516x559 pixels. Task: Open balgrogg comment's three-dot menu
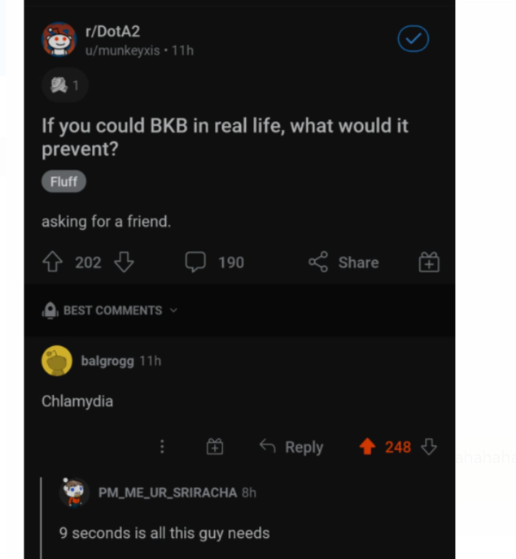(162, 447)
